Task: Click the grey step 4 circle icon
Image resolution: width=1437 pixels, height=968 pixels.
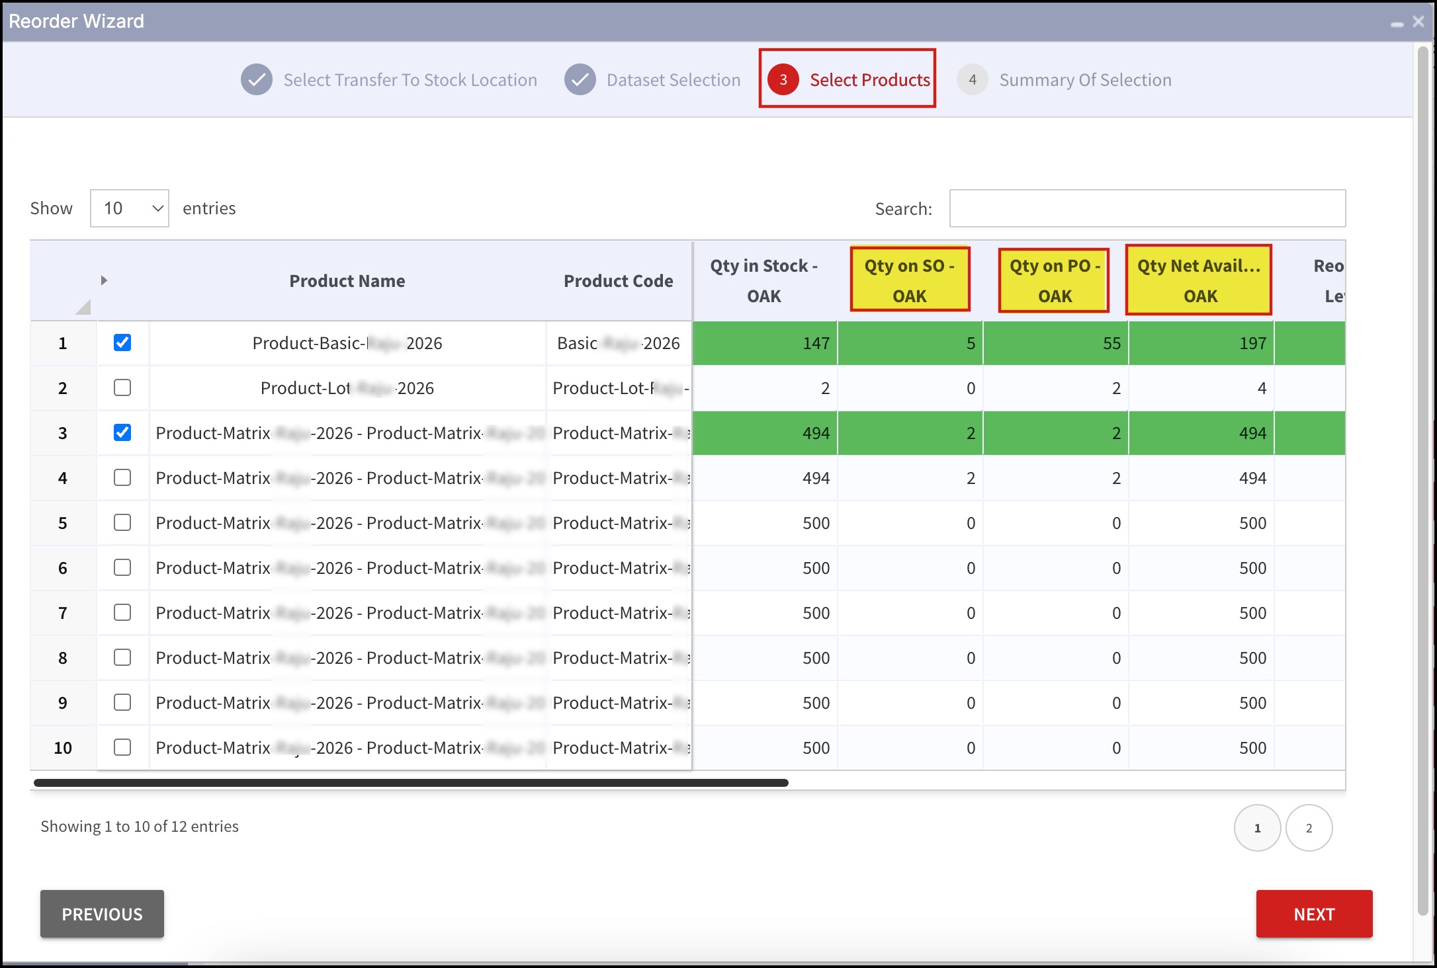Action: coord(972,80)
